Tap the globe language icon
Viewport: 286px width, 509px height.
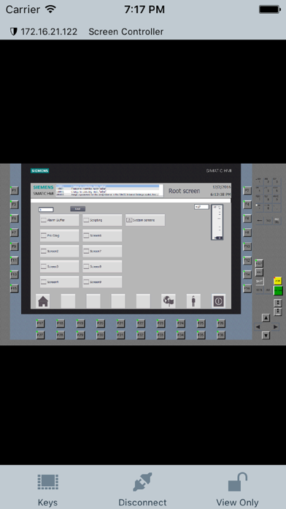169,301
